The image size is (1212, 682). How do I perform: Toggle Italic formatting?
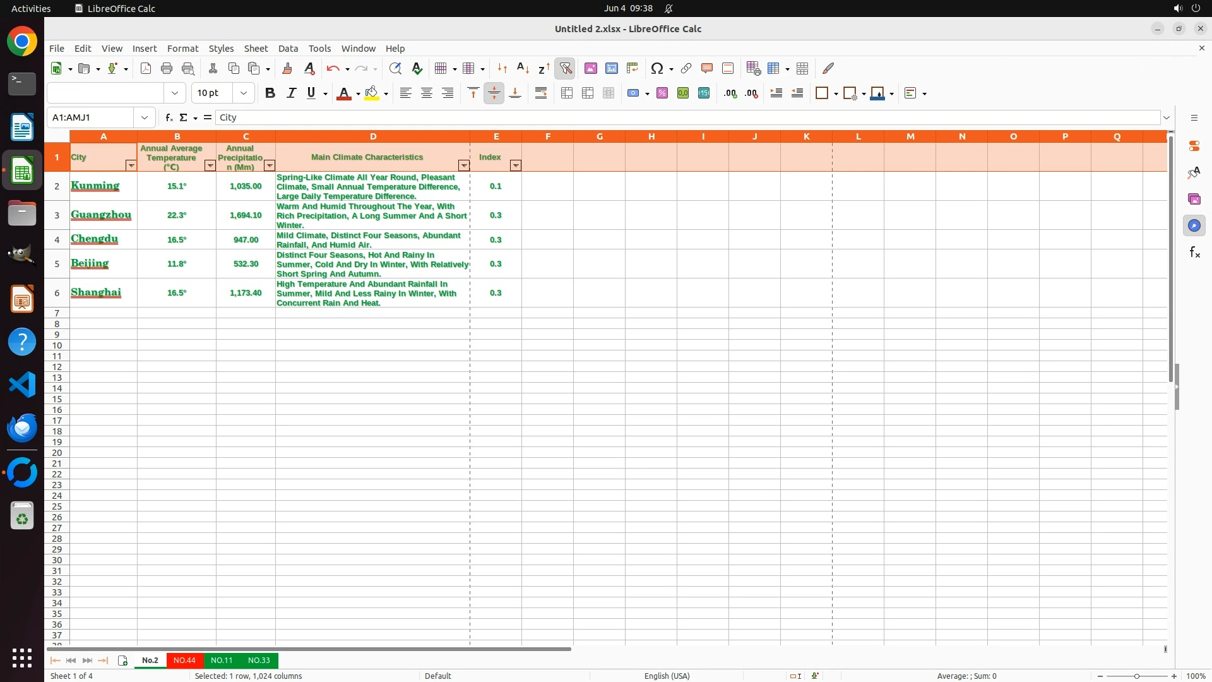pyautogui.click(x=291, y=93)
